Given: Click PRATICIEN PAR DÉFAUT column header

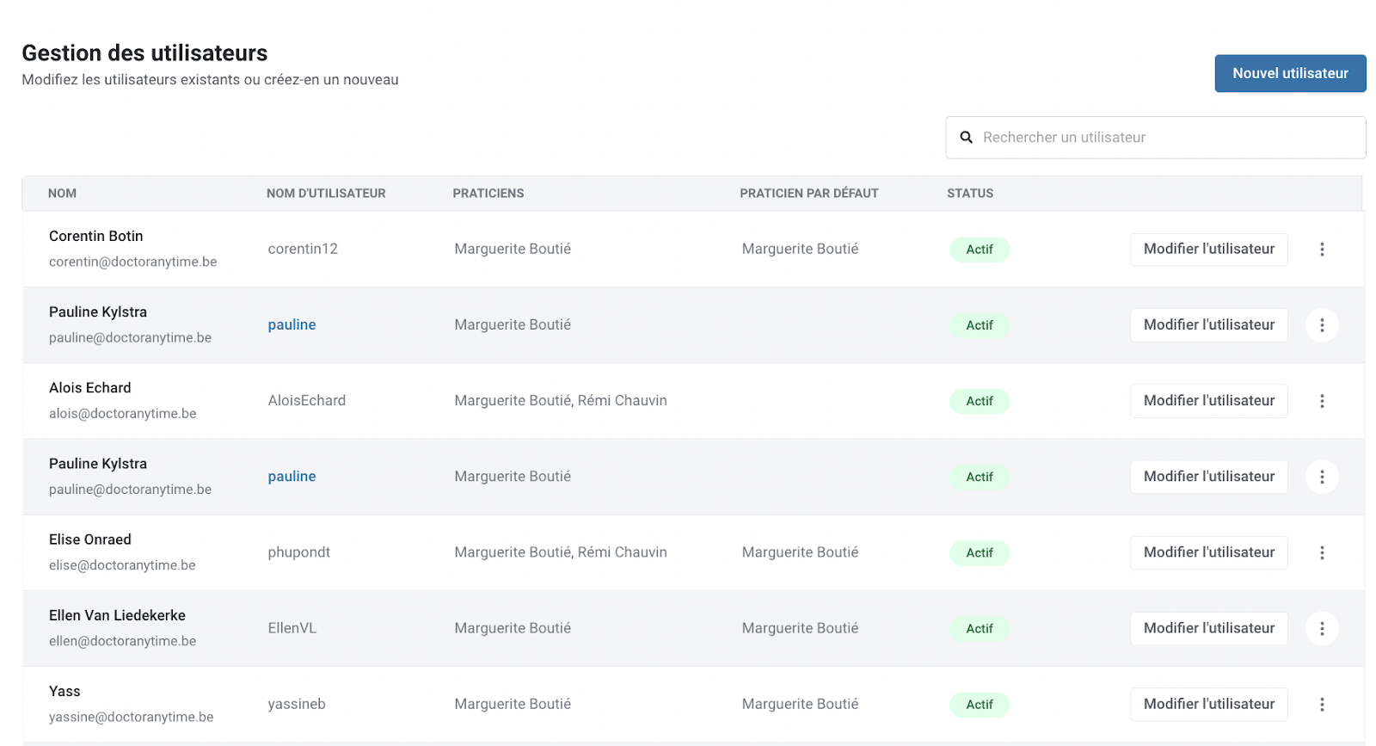Looking at the screenshot, I should pos(809,194).
